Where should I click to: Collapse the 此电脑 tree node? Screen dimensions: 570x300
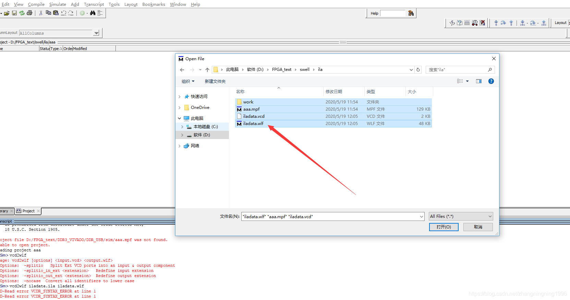[180, 118]
